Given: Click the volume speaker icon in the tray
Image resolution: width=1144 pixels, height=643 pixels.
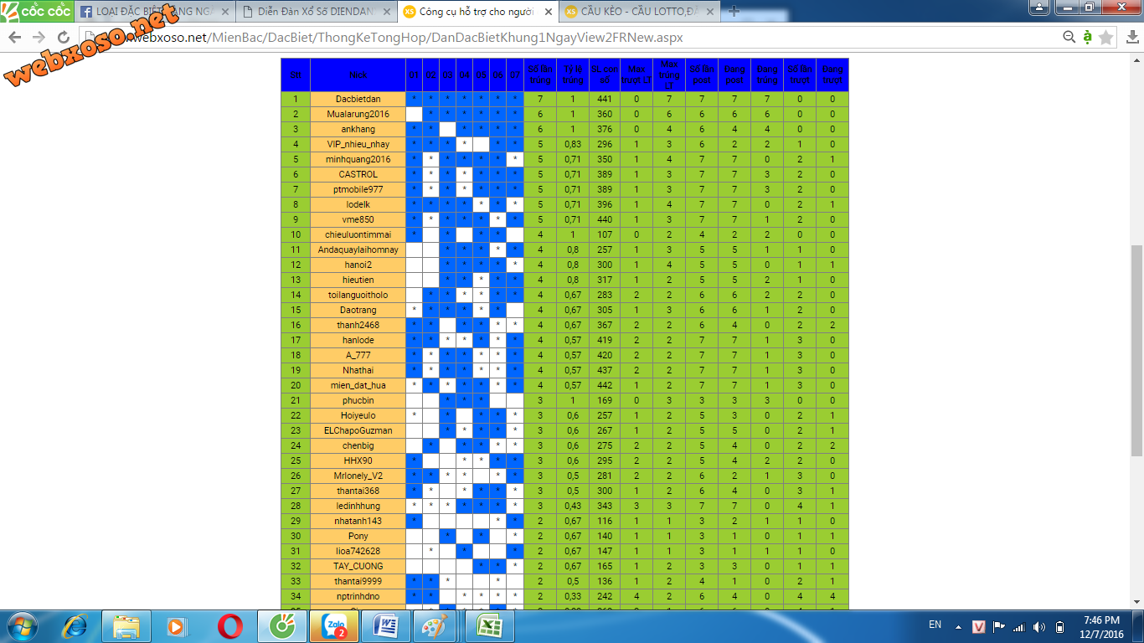Looking at the screenshot, I should point(1038,626).
